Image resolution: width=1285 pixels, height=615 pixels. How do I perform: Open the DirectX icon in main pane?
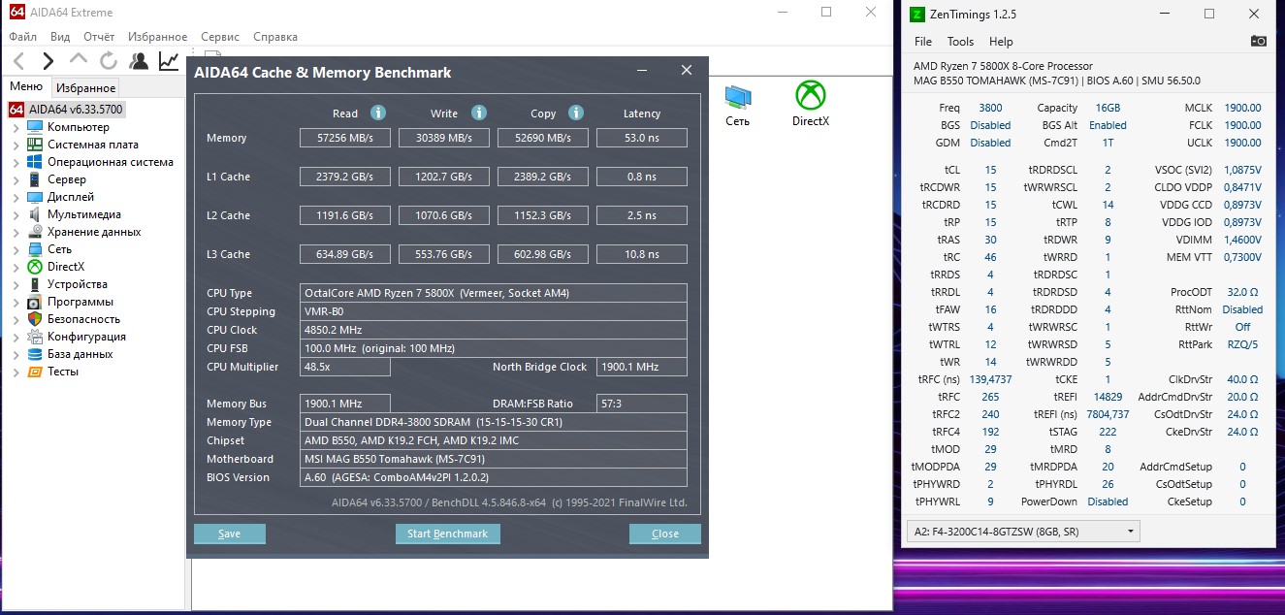click(811, 105)
